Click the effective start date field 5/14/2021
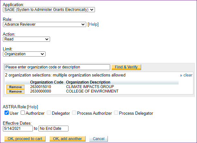 [x=18, y=129]
